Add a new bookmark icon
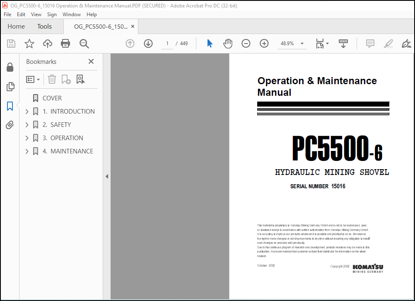The width and height of the screenshot is (415, 301). 66,79
